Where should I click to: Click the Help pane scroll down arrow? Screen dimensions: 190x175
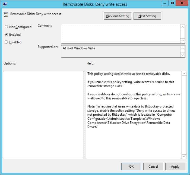click(x=184, y=156)
